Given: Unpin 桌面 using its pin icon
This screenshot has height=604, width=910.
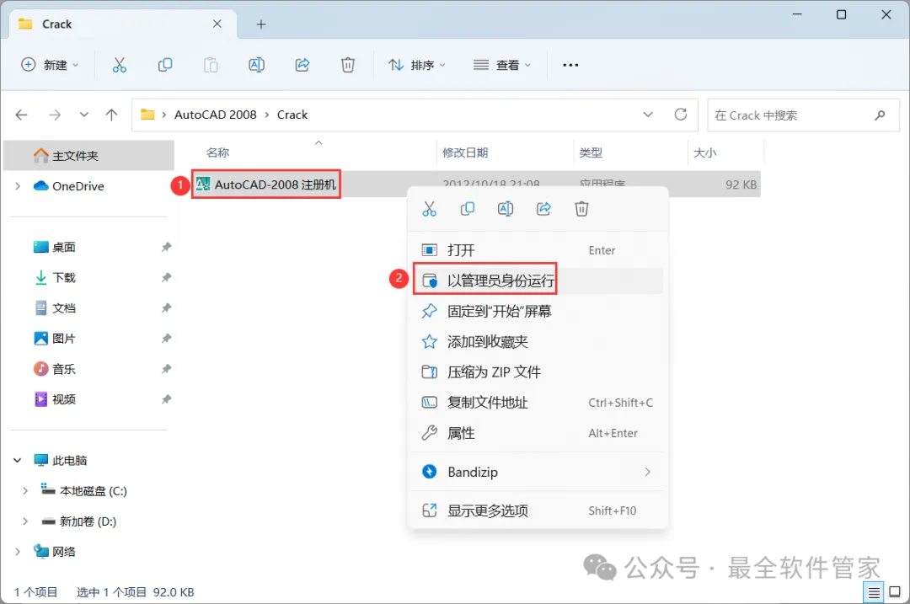Looking at the screenshot, I should pyautogui.click(x=167, y=247).
